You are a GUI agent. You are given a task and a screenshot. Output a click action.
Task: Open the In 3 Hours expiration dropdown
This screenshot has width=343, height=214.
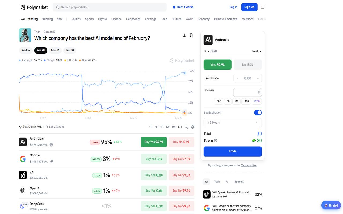[x=232, y=123]
